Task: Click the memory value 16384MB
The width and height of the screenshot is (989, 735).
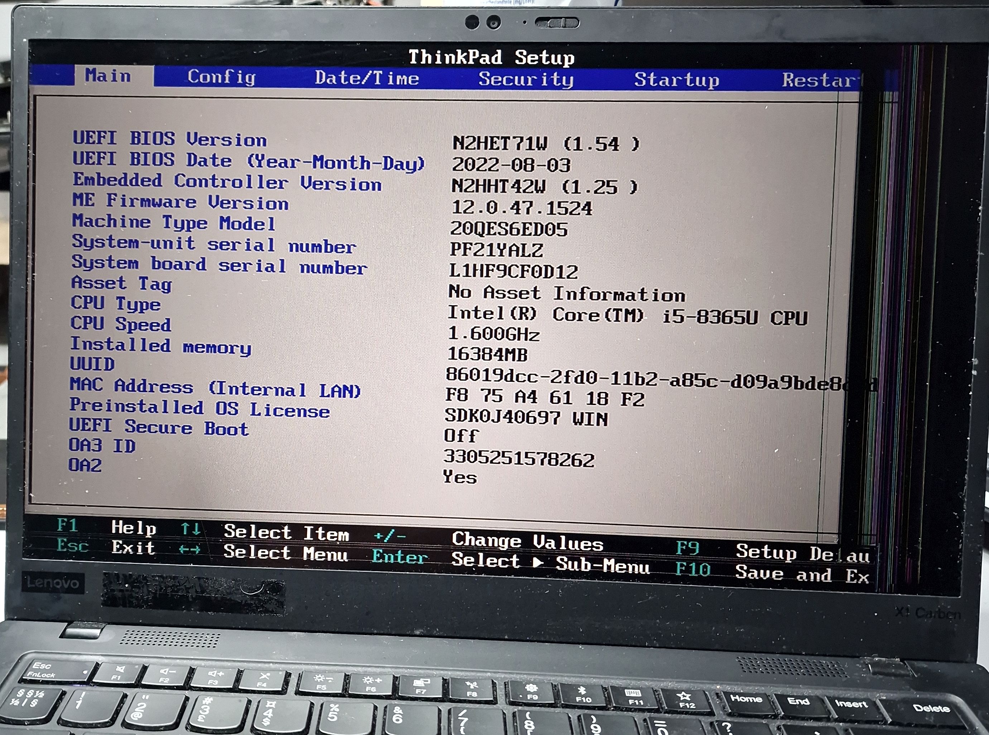Action: pos(487,355)
